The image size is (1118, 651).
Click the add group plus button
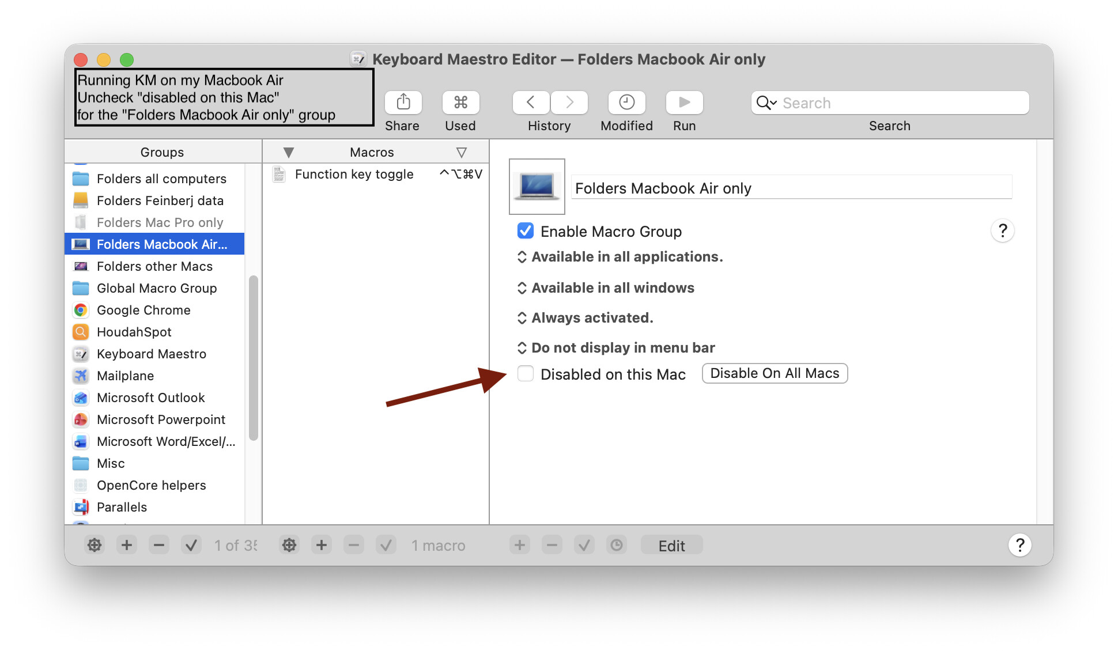(x=127, y=545)
